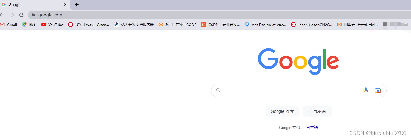Reload the page with the refresh icon
This screenshot has width=411, height=138.
(x=21, y=15)
